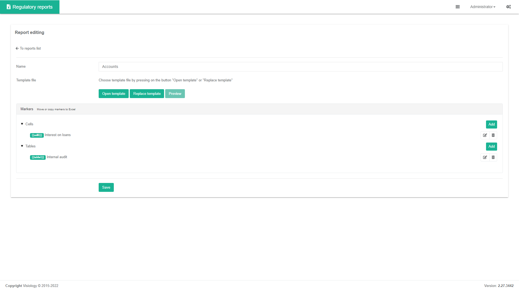
Task: Save the report
Action: [106, 188]
